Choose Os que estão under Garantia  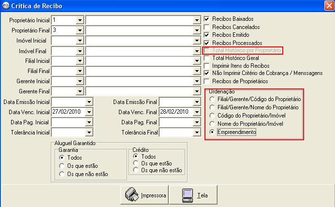(61, 166)
